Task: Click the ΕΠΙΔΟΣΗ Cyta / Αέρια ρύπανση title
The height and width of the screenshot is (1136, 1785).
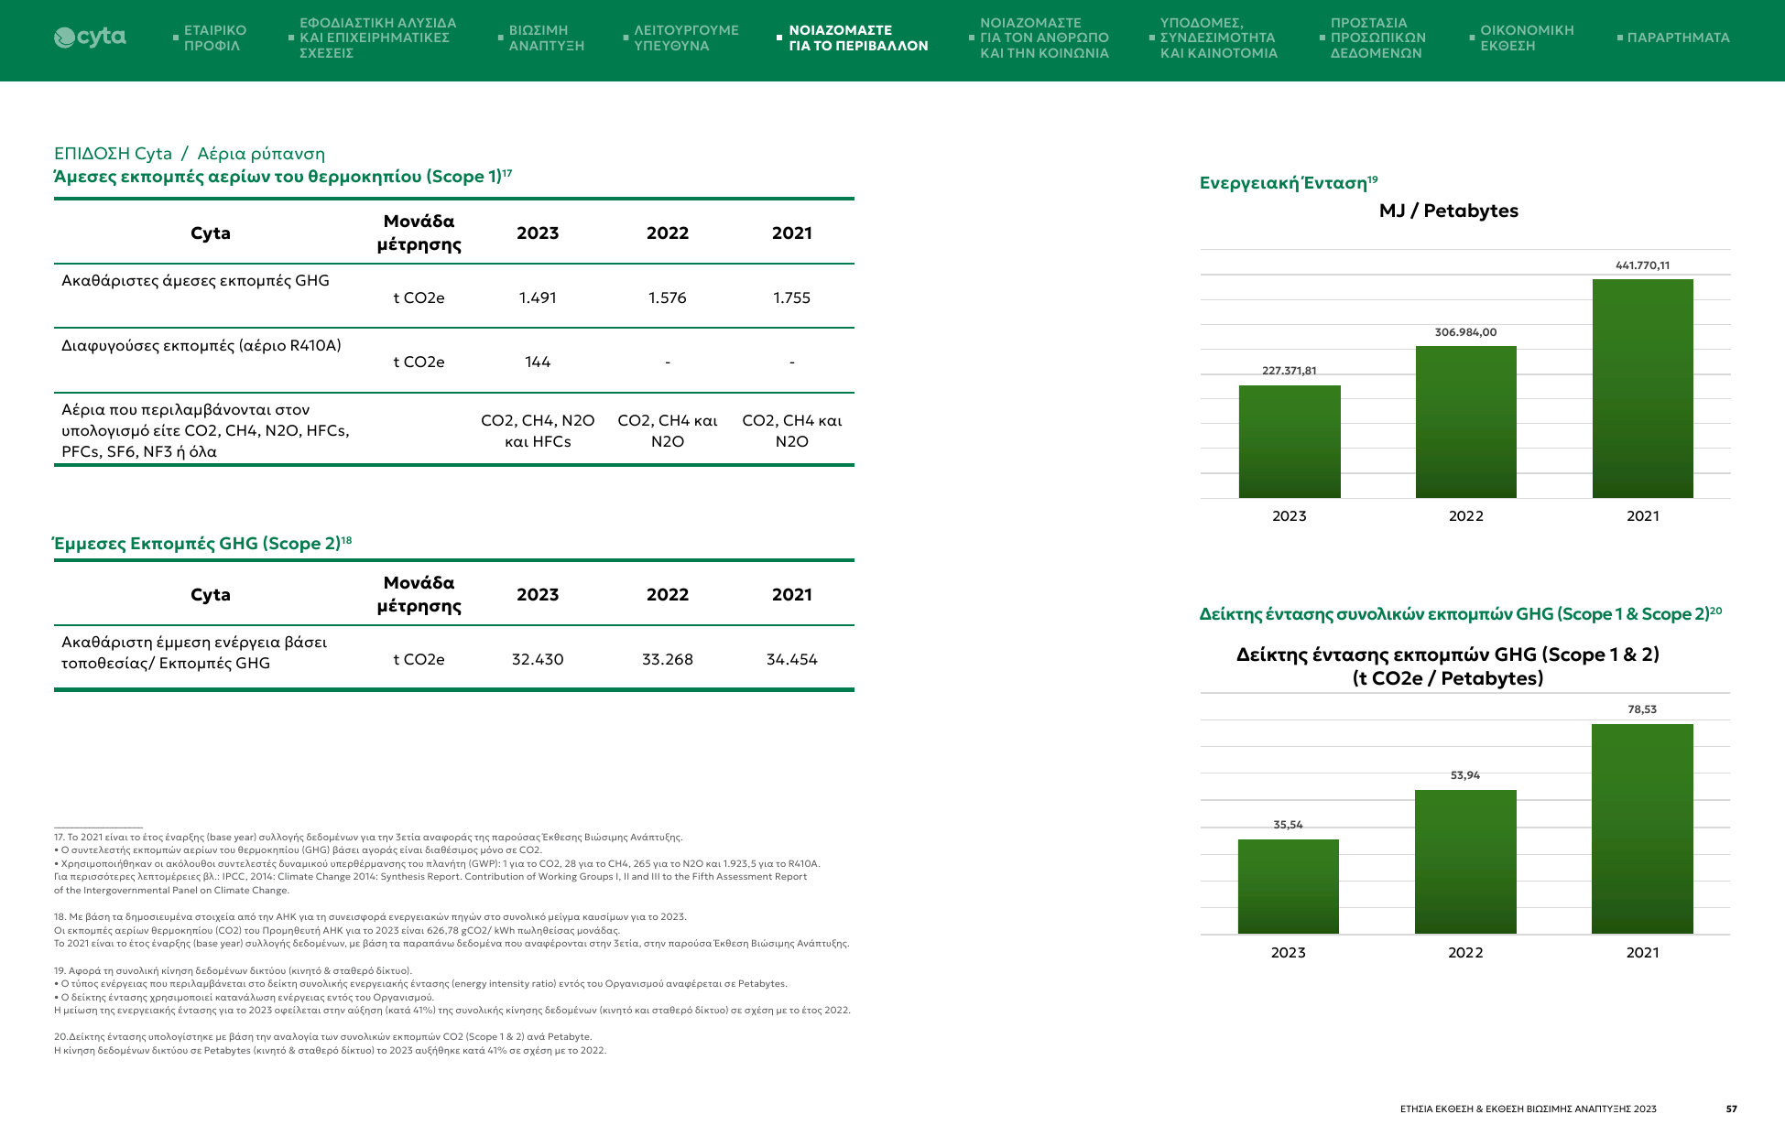Action: pos(190,153)
